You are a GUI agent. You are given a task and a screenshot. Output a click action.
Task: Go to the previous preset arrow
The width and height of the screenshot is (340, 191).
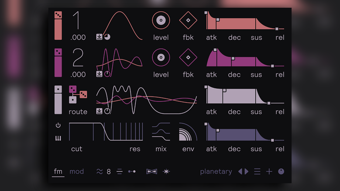[x=240, y=171]
